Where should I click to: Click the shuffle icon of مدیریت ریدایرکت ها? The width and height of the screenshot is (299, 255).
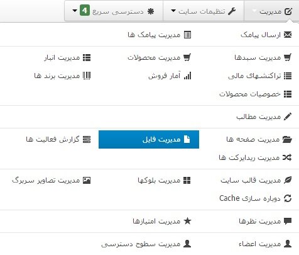[287, 157]
